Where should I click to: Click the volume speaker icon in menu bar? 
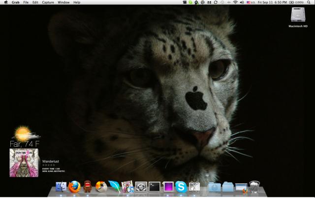(242, 2)
